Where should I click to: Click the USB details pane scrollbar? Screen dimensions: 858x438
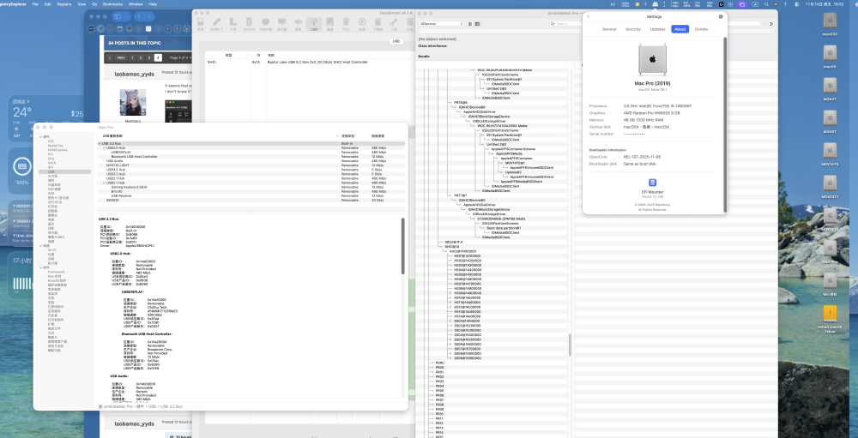pos(403,246)
